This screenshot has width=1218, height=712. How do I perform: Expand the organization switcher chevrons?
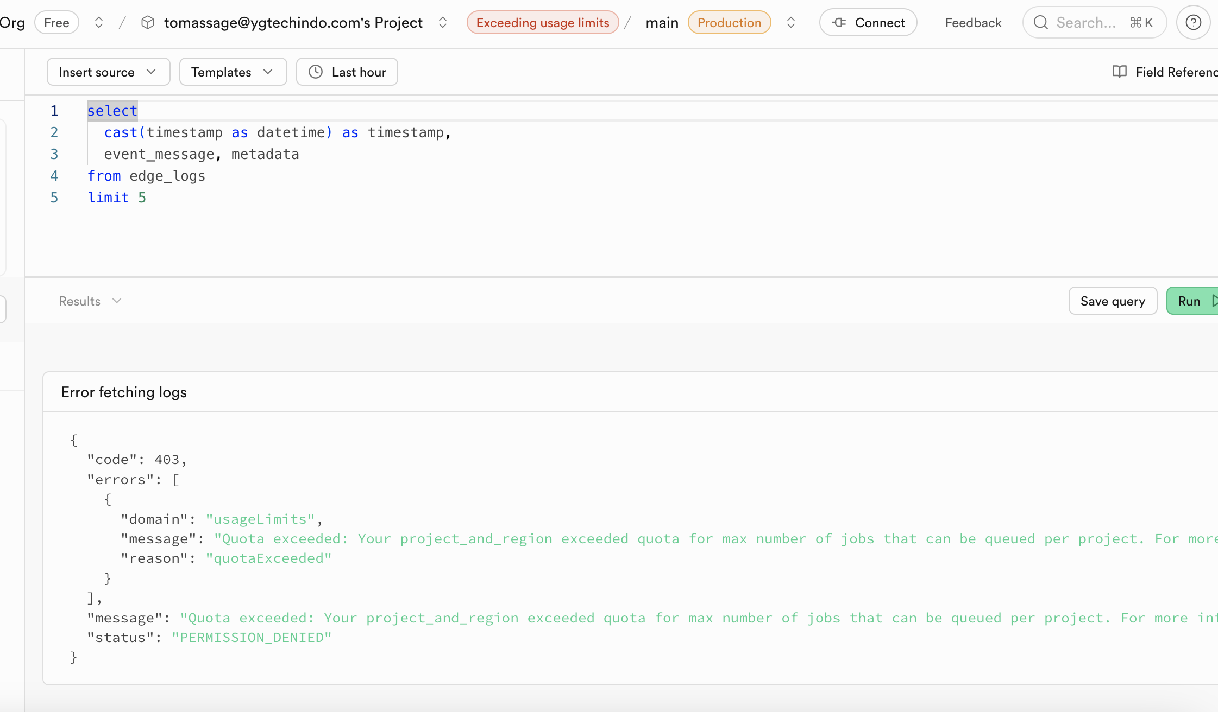(99, 23)
